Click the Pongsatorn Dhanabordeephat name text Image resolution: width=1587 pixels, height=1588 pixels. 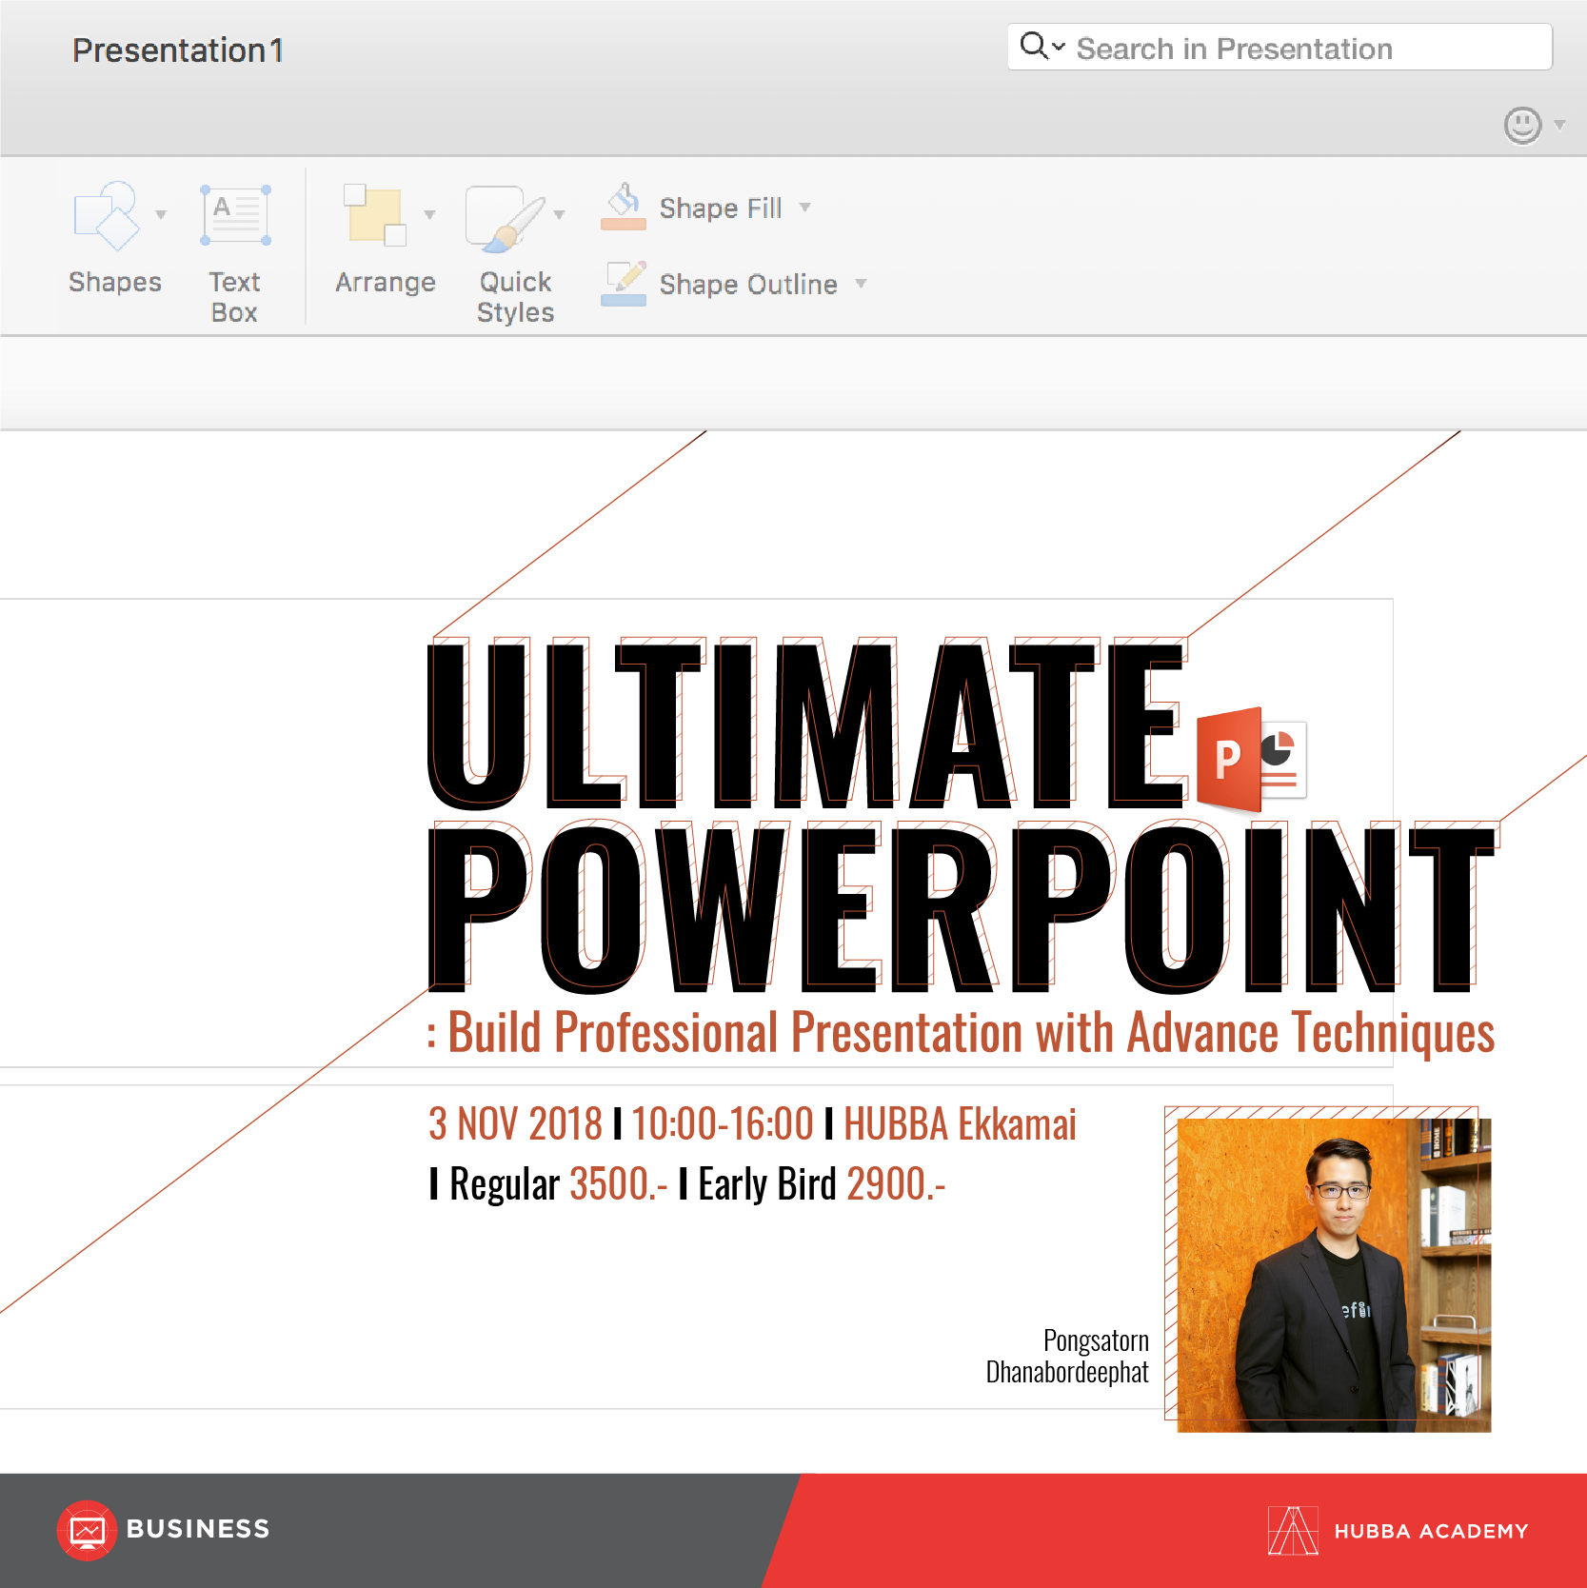click(1067, 1356)
